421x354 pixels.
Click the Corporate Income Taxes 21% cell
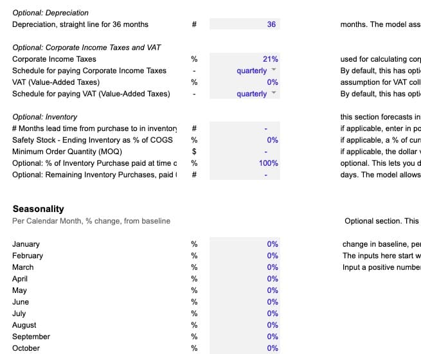245,59
